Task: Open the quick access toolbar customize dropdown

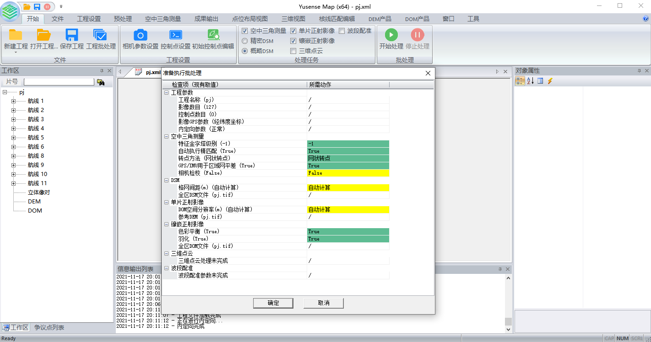Action: coord(61,6)
